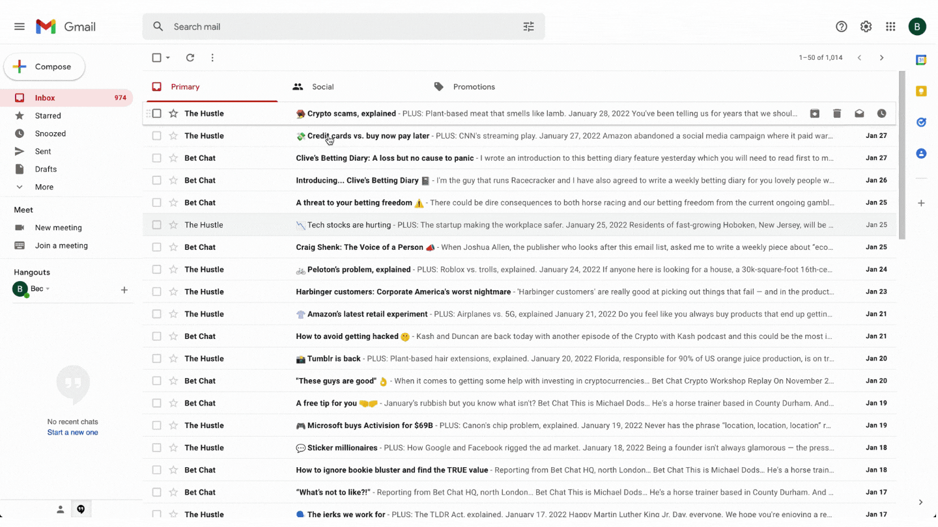Open Google Tasks side panel
This screenshot has width=938, height=527.
click(921, 122)
